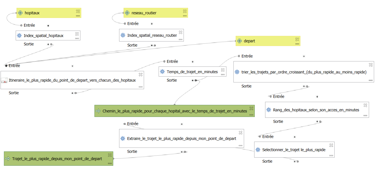Edit Index_spatial_reseau_routier via ellipsis icon
Image resolution: width=380 pixels, height=182 pixels.
point(181,40)
